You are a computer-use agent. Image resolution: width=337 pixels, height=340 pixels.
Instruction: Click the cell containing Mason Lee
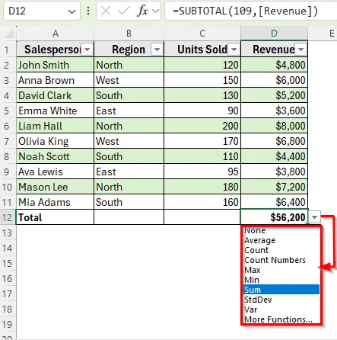pos(56,187)
